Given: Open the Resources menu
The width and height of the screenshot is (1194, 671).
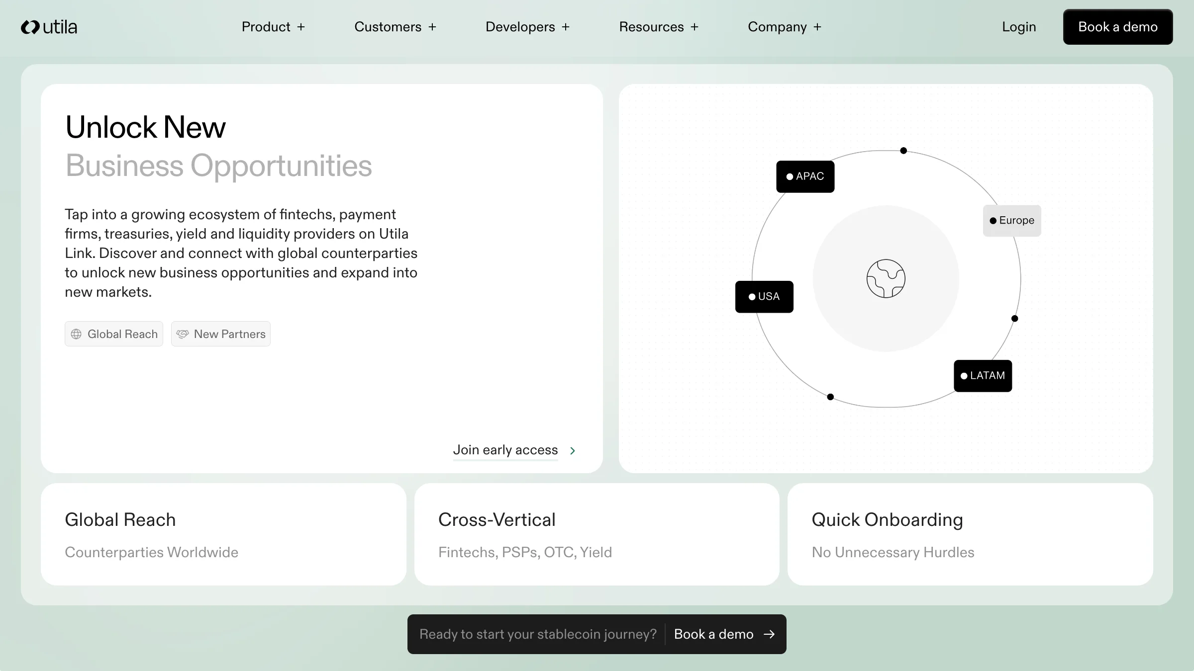Looking at the screenshot, I should (659, 27).
